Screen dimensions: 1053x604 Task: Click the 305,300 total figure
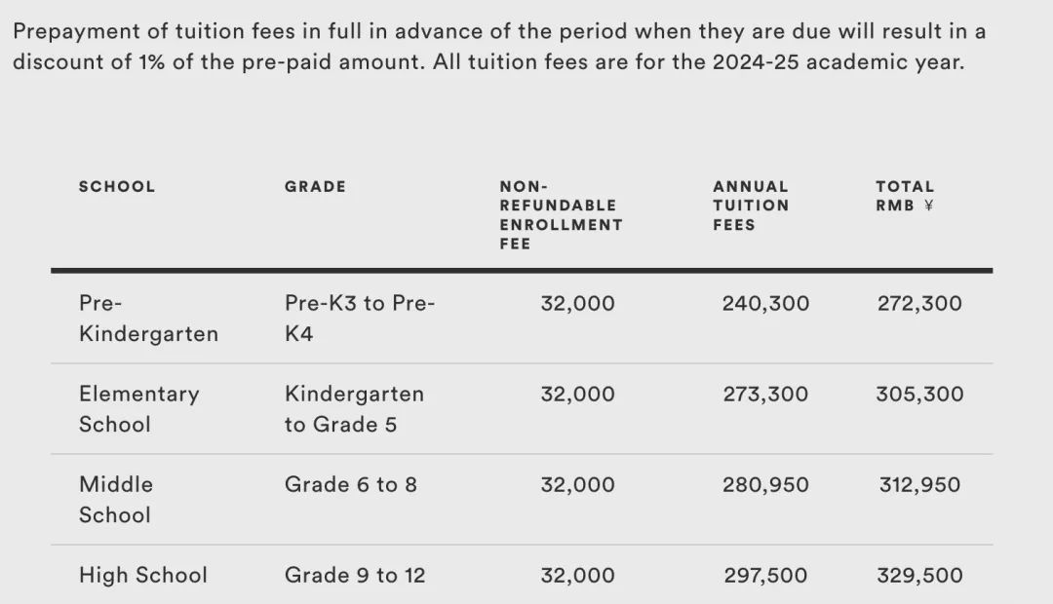[919, 394]
